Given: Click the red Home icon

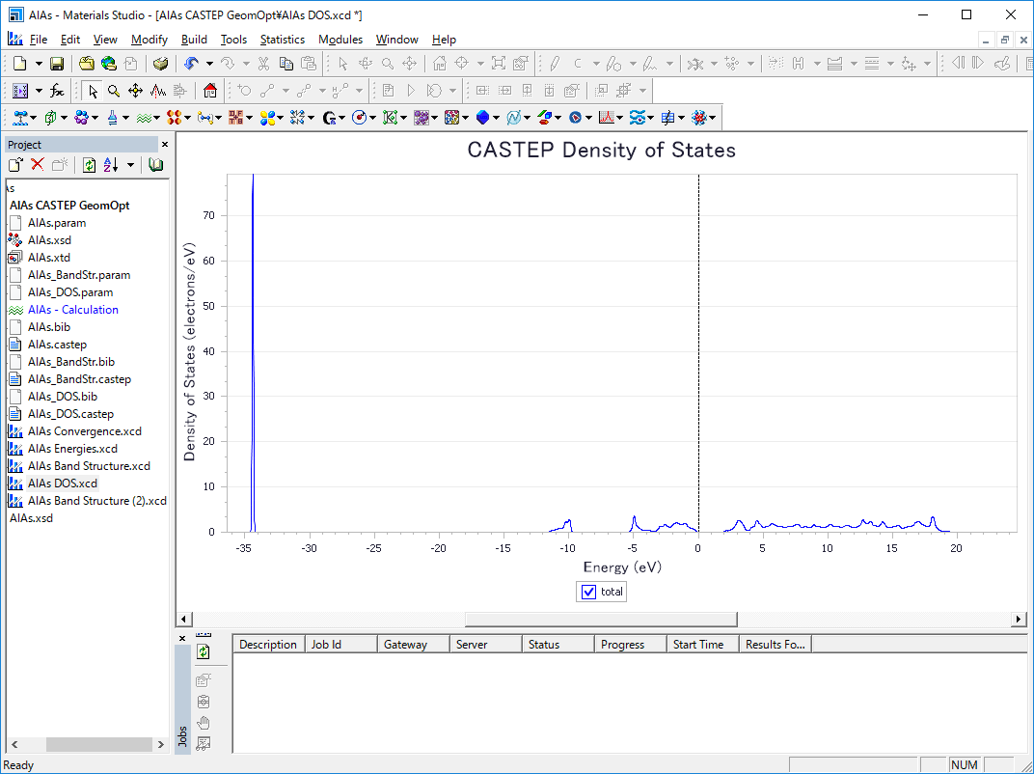Looking at the screenshot, I should pyautogui.click(x=210, y=91).
